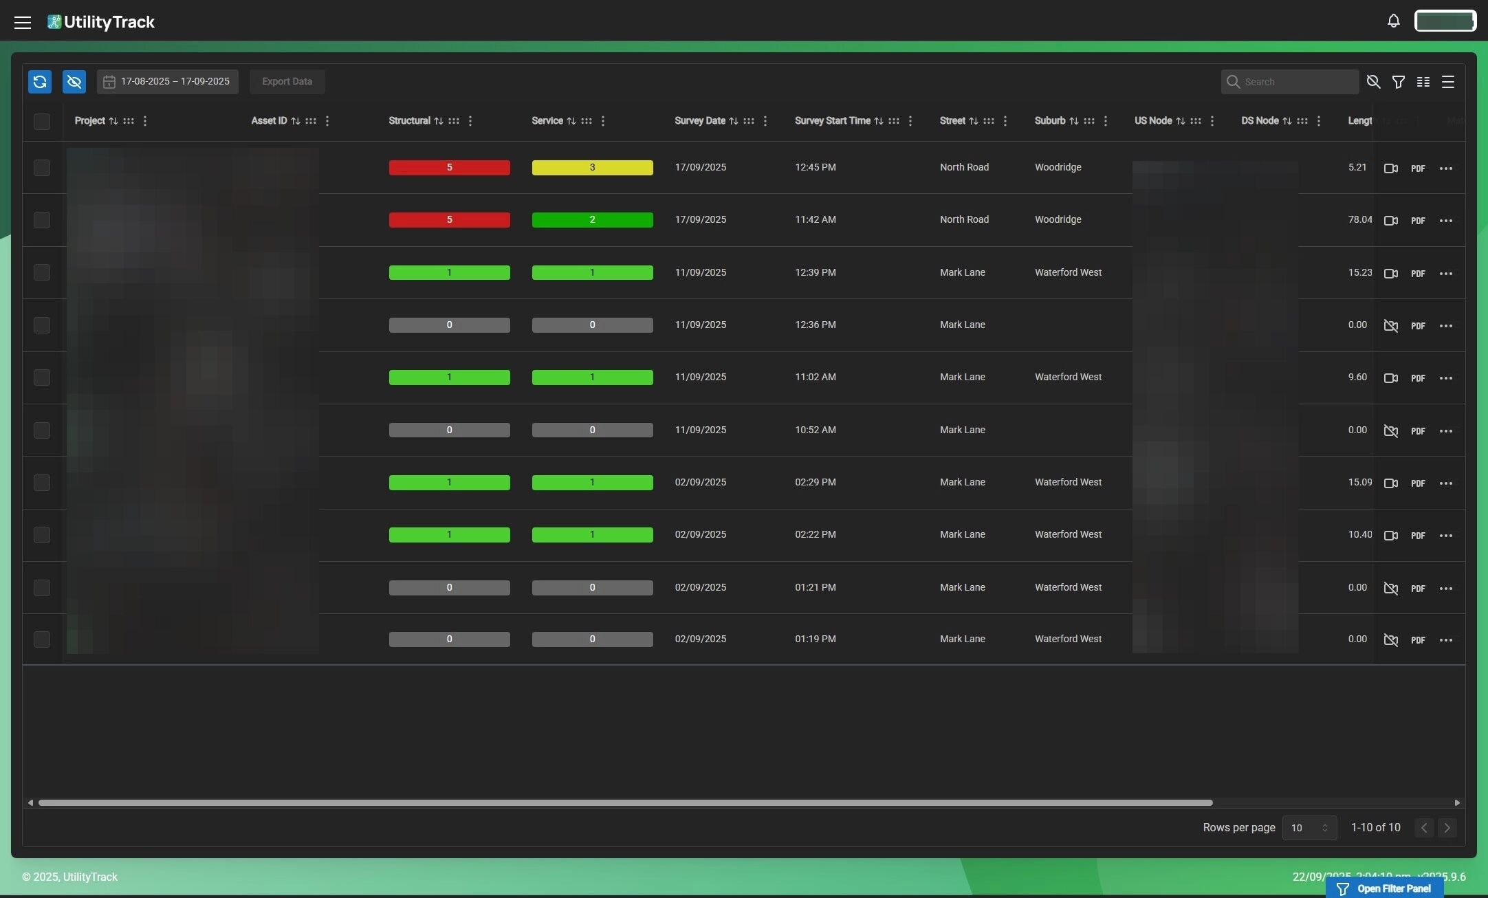
Task: Open the notifications bell
Action: click(x=1393, y=21)
